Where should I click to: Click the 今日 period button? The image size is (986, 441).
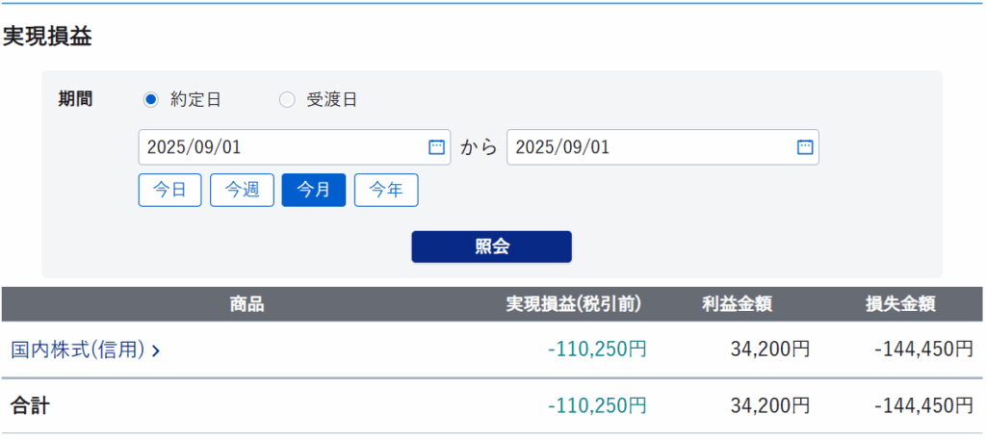170,190
